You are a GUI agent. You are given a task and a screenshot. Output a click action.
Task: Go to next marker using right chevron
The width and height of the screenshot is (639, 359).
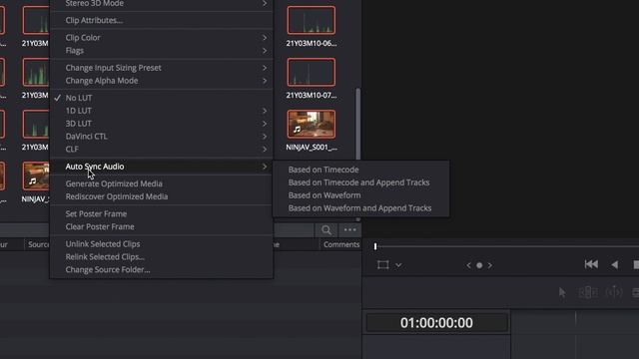click(x=490, y=265)
